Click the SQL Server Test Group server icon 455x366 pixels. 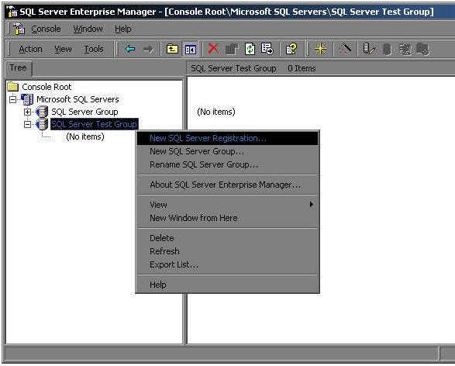[42, 124]
